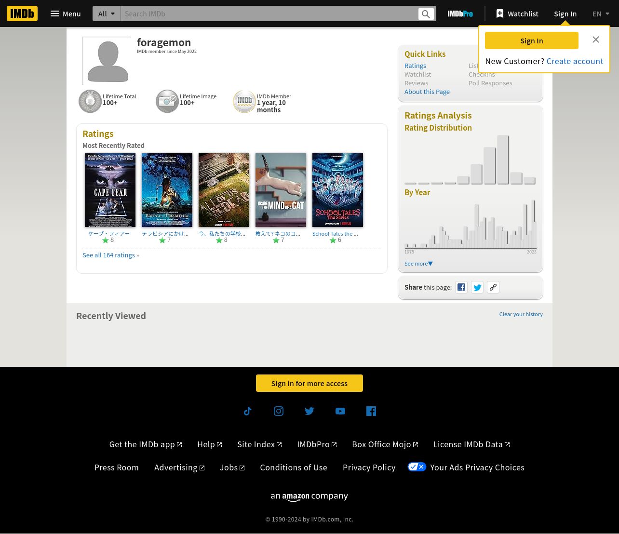The image size is (619, 534).
Task: Open IMDb's Instagram page
Action: pos(279,411)
